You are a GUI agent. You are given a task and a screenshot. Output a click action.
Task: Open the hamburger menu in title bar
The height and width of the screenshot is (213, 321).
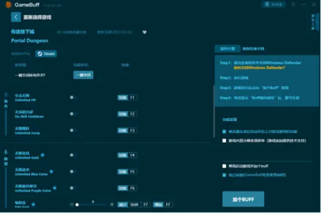tap(293, 4)
